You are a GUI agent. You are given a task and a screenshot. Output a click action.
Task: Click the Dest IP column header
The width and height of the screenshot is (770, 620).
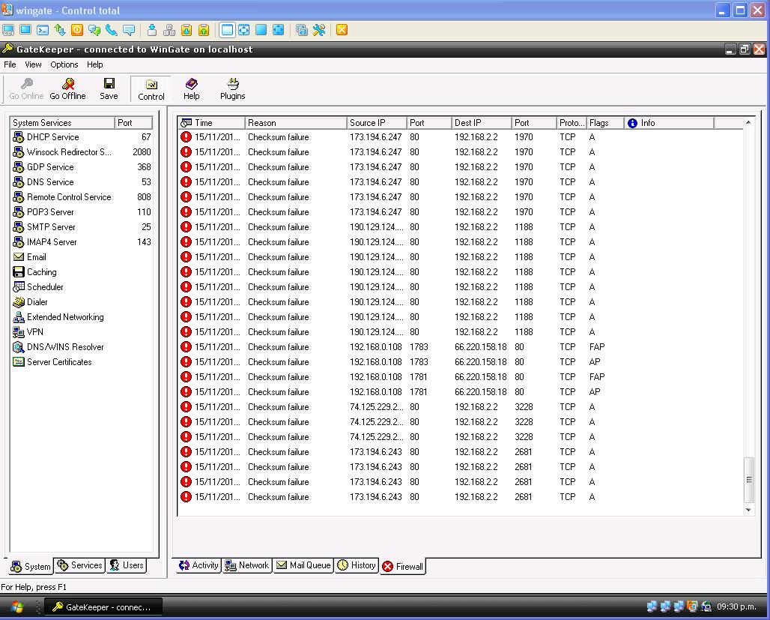point(481,123)
